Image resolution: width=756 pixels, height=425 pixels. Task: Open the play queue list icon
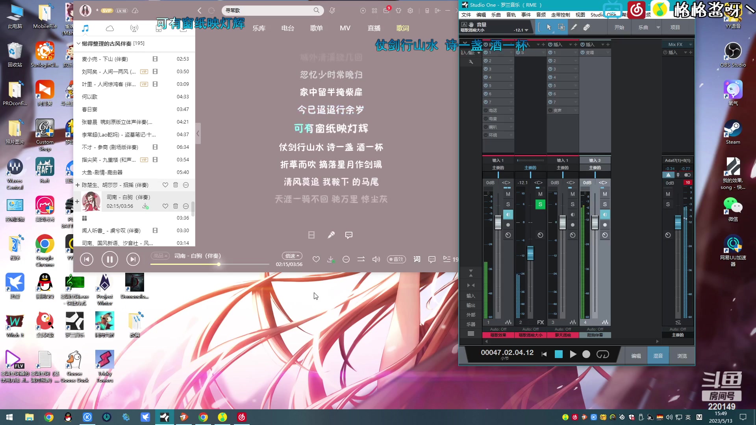click(447, 259)
